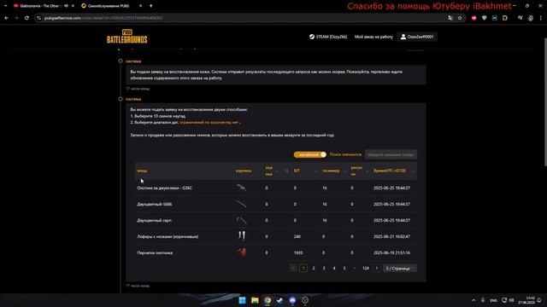The image size is (547, 307).
Task: Open the 5 per page dropdown
Action: [x=400, y=269]
